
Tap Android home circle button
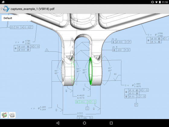click(84, 123)
